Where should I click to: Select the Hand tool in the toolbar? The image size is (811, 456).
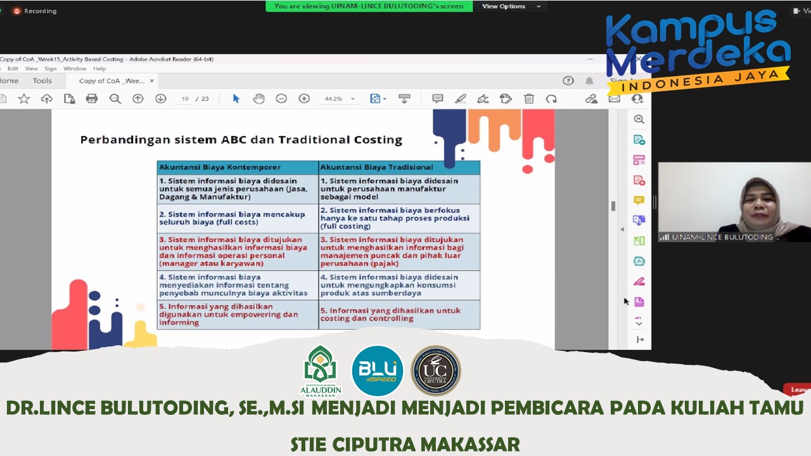coord(259,99)
